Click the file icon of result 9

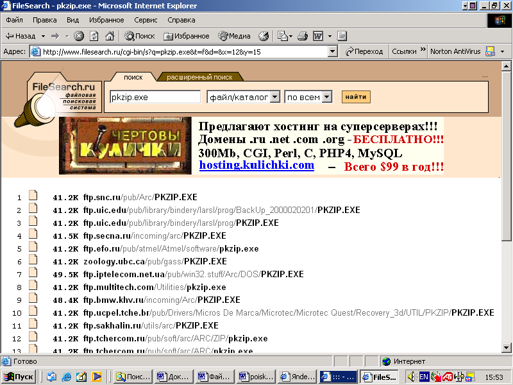(x=33, y=298)
